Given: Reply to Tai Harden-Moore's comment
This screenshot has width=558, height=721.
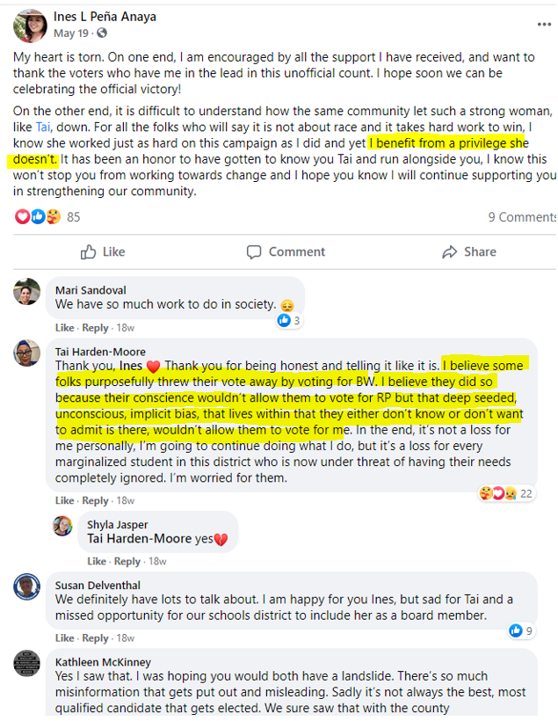Looking at the screenshot, I should click(95, 501).
